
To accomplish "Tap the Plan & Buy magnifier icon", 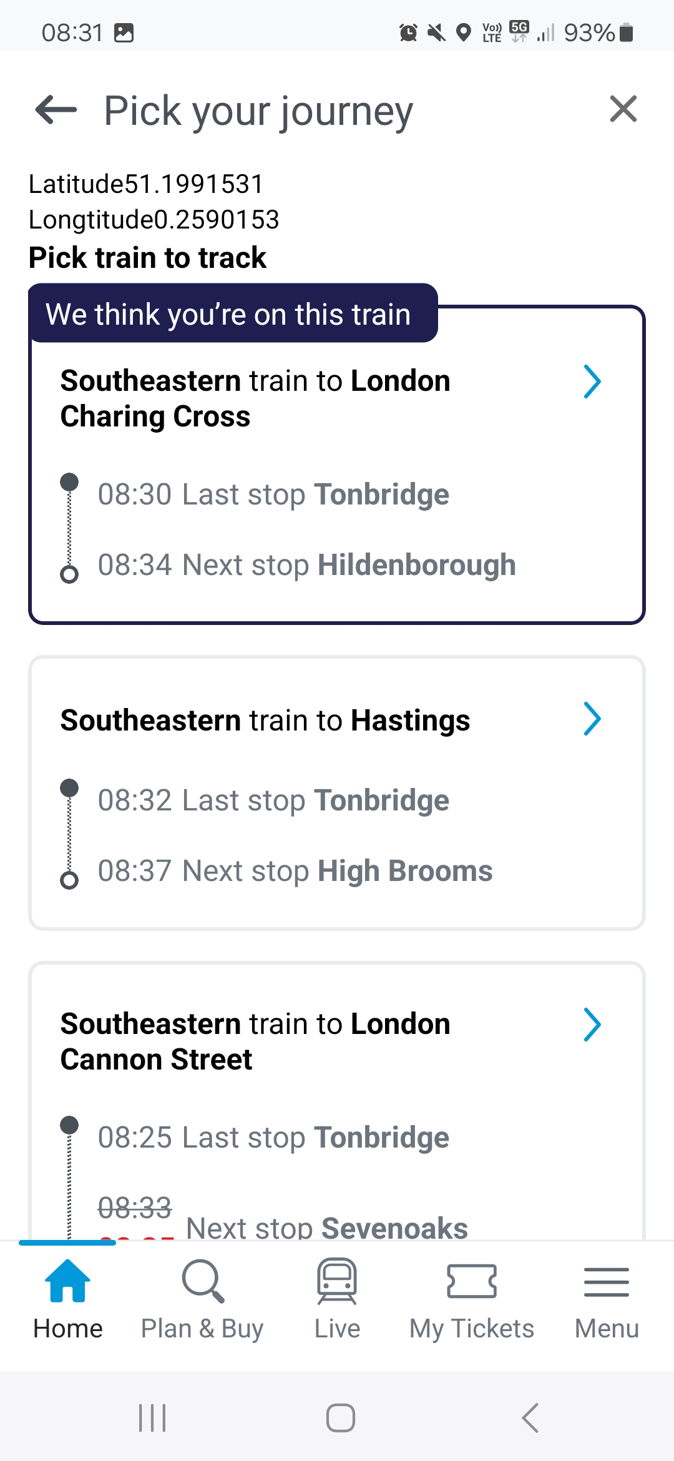I will [x=202, y=1281].
